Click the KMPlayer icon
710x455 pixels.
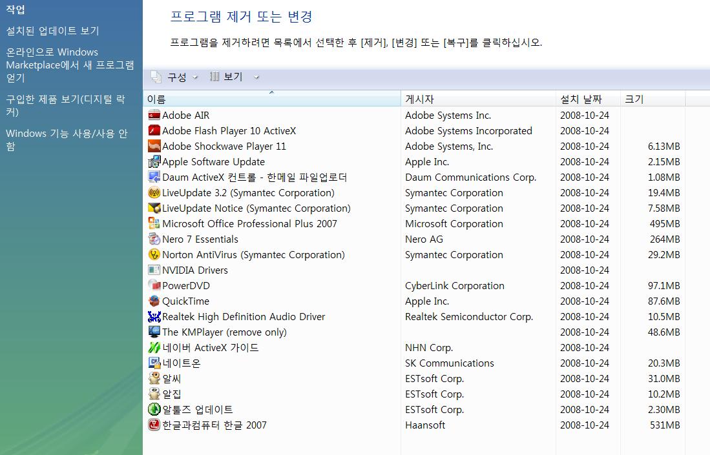point(154,332)
